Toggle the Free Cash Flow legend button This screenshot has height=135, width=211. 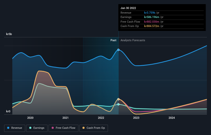(63, 128)
